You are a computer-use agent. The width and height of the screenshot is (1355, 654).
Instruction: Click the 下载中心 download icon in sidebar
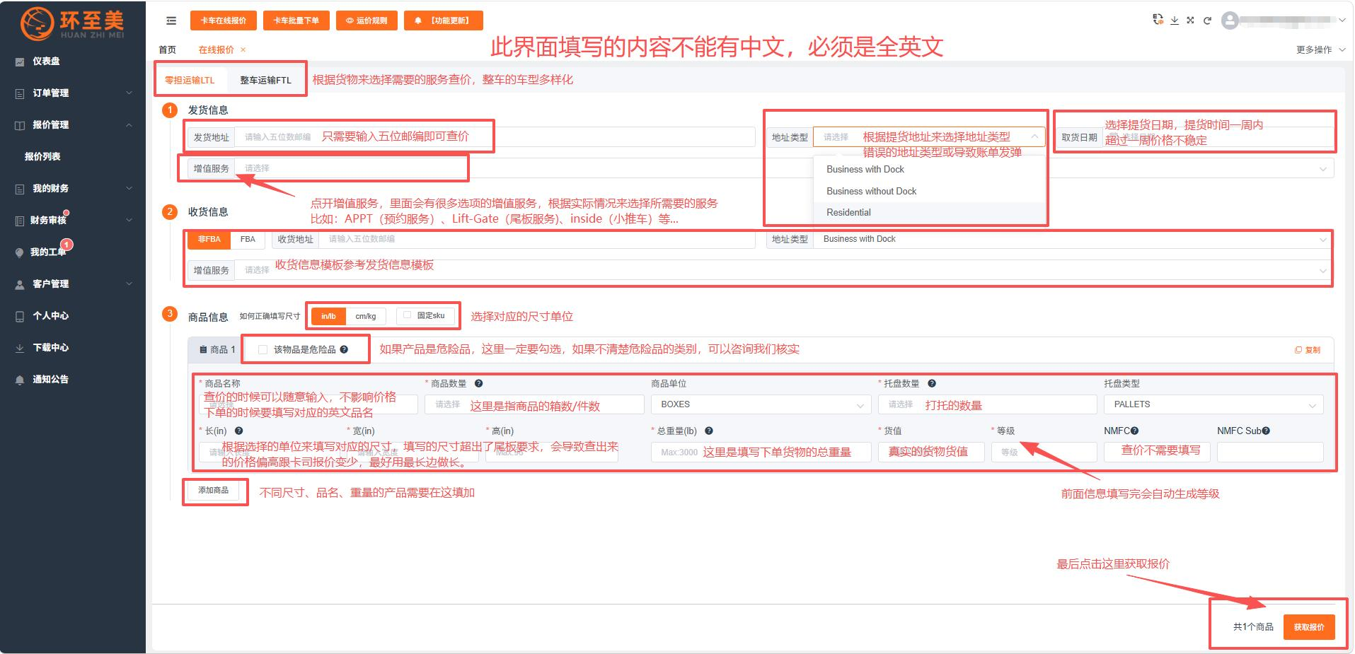[20, 348]
